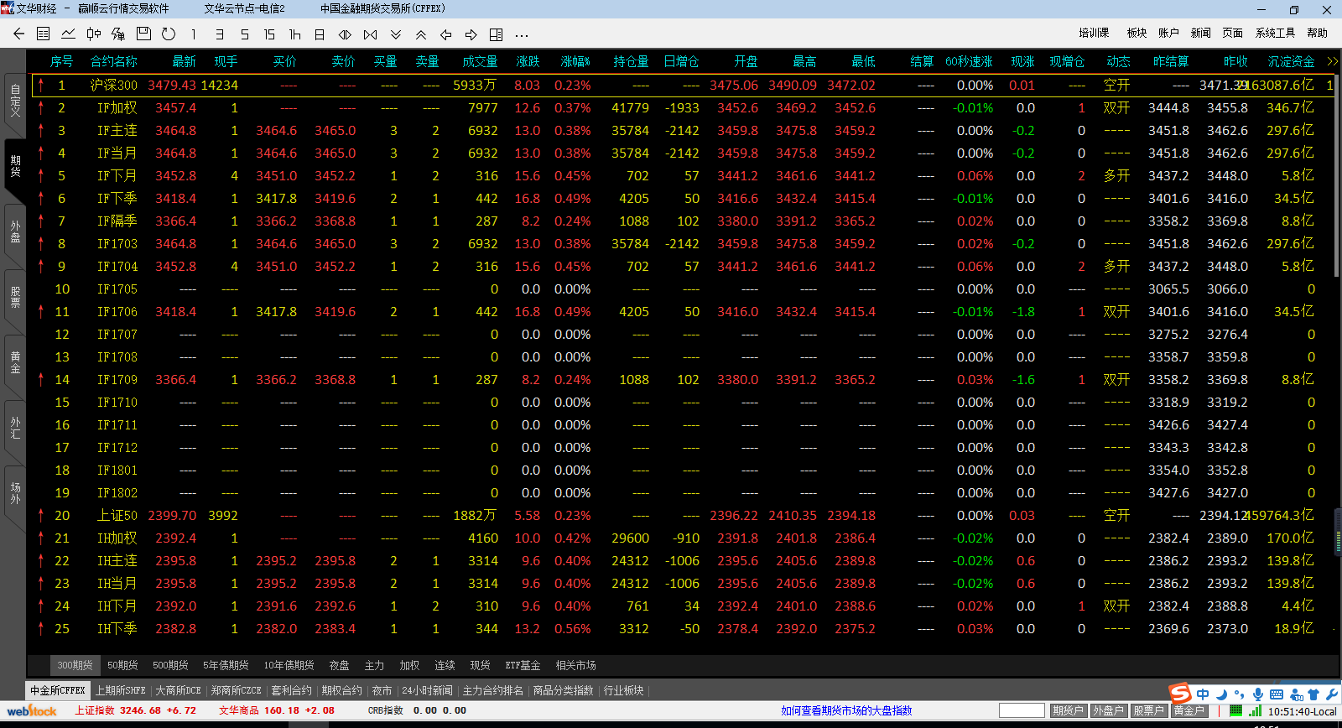Click the refresh circular arrow icon
1342x728 pixels.
(x=169, y=34)
